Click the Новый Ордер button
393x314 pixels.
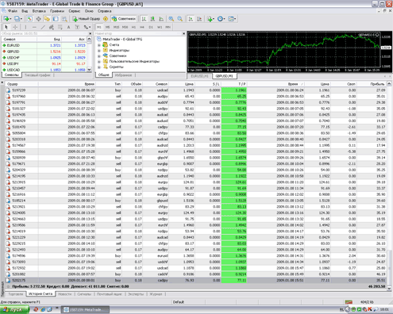86,19
